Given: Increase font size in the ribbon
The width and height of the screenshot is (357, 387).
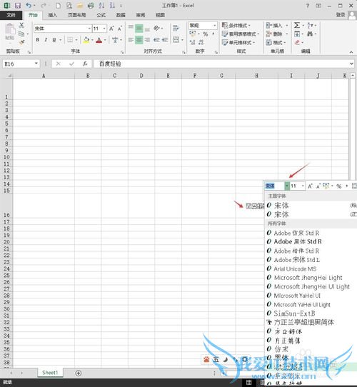Looking at the screenshot, I should tap(111, 29).
